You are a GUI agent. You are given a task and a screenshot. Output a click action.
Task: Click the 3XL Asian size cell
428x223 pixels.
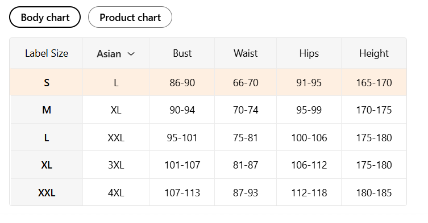pos(116,165)
